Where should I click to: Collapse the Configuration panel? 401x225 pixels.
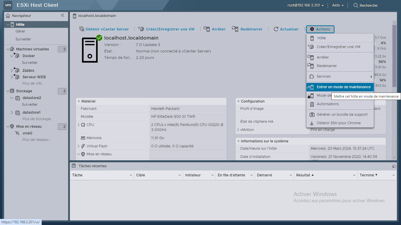[x=238, y=101]
